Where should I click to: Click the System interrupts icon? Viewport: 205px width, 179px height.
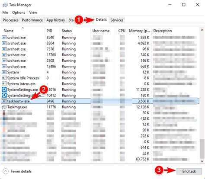[4, 84]
